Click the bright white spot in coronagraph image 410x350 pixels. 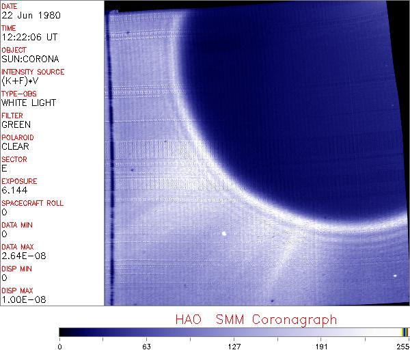[x=224, y=234]
